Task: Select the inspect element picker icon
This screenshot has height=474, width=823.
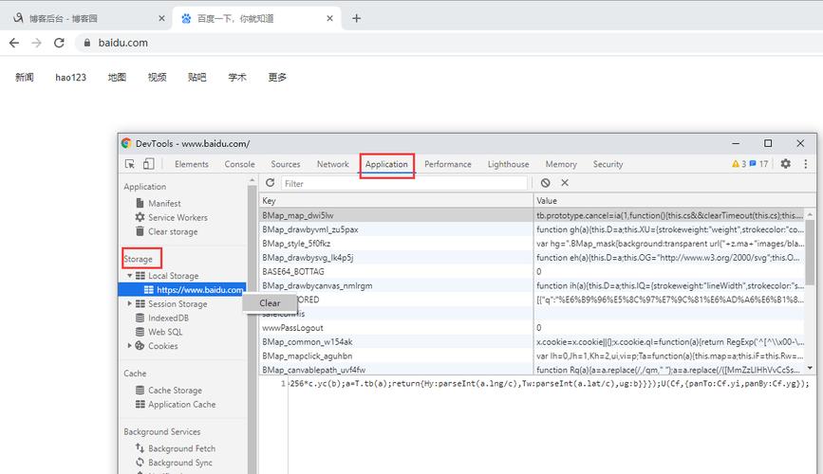Action: tap(130, 164)
